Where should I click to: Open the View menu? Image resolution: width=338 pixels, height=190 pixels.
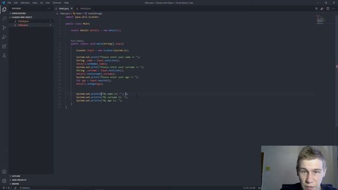(x=35, y=3)
